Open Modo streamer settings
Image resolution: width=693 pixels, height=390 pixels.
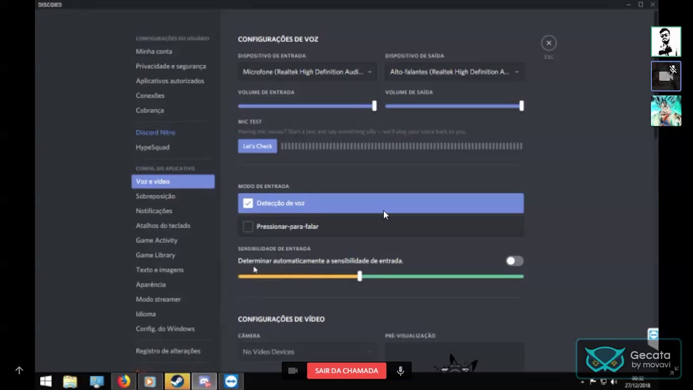pyautogui.click(x=158, y=299)
